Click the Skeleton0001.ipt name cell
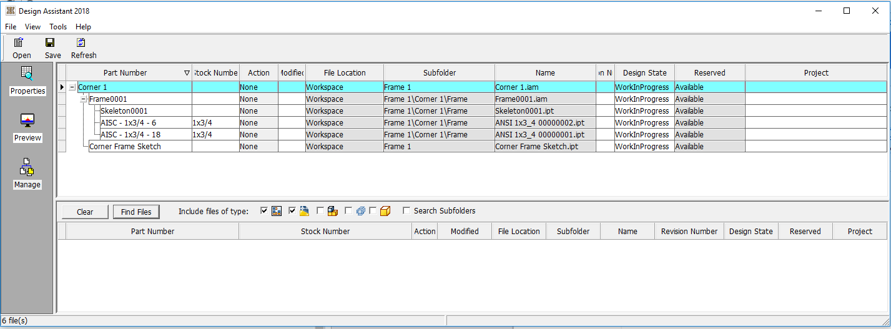Image resolution: width=891 pixels, height=329 pixels. tap(545, 111)
